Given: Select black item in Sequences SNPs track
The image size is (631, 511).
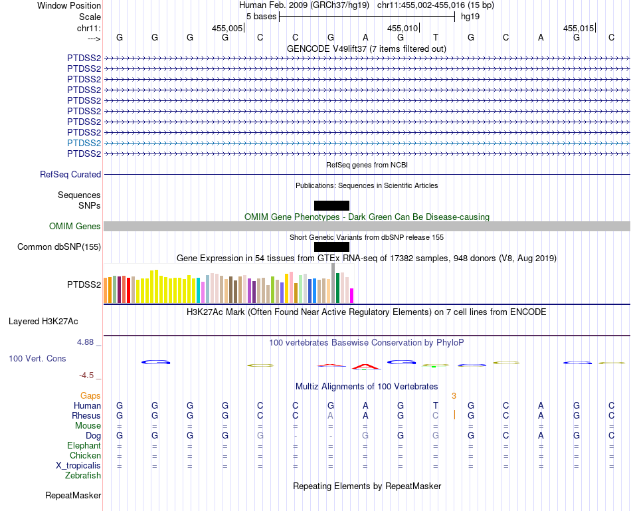Looking at the screenshot, I should (x=331, y=205).
